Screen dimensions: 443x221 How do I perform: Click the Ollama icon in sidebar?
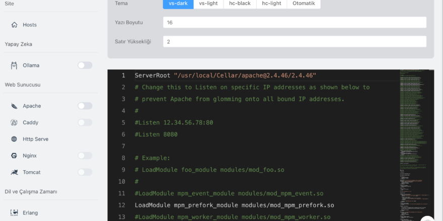14,65
